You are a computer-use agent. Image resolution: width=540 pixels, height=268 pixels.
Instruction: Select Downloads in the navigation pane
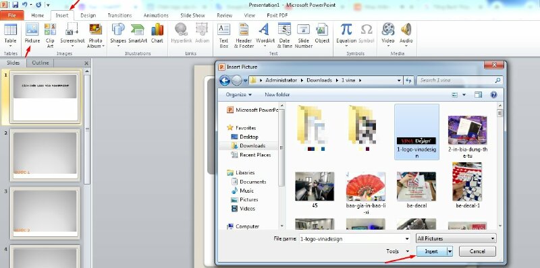pyautogui.click(x=252, y=145)
